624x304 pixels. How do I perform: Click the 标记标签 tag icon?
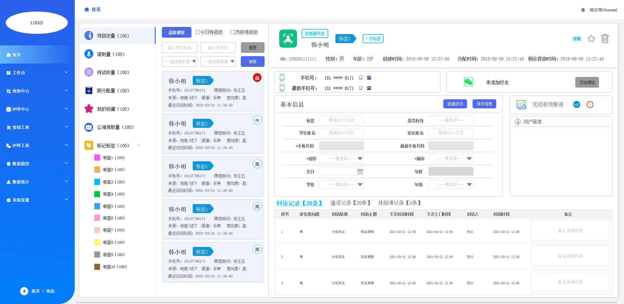[89, 145]
